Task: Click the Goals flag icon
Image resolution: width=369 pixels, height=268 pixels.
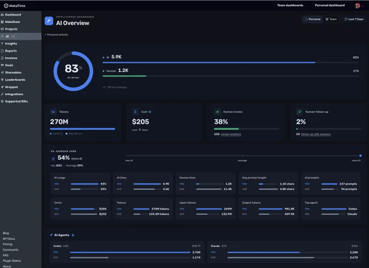Action: tap(2, 65)
